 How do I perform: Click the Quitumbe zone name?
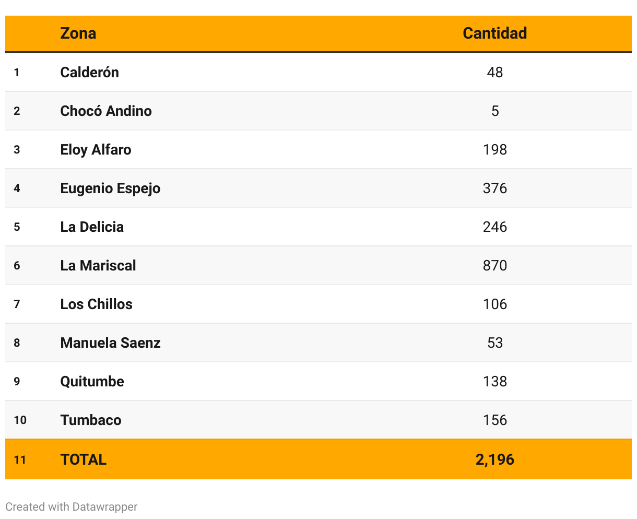pos(92,381)
